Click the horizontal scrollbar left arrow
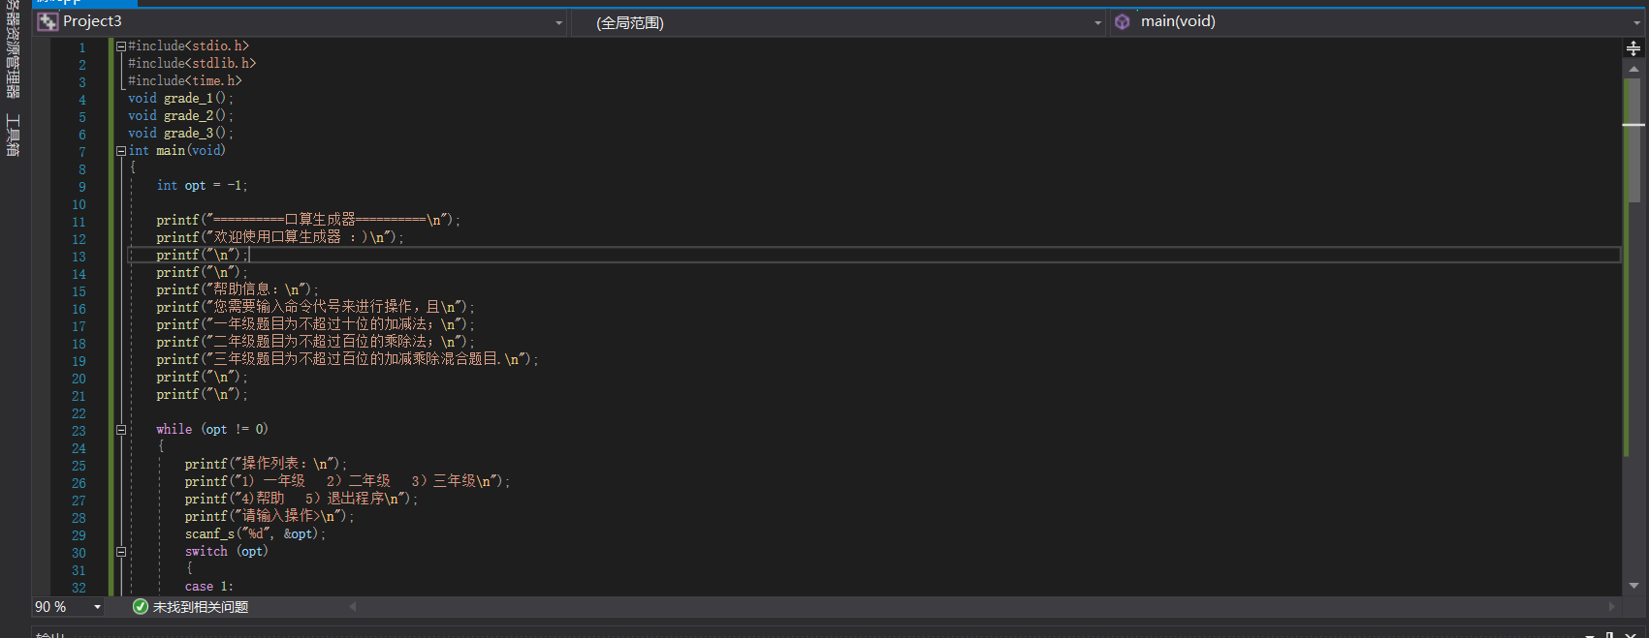This screenshot has height=638, width=1649. click(x=353, y=607)
